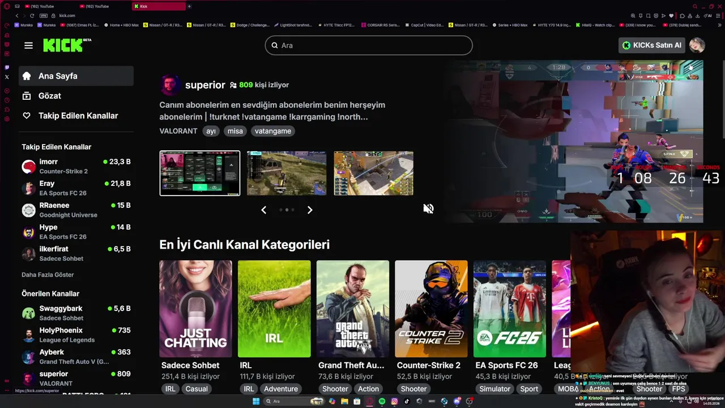Open EA Sports FC 26 category card
The image size is (725, 408).
tap(510, 309)
